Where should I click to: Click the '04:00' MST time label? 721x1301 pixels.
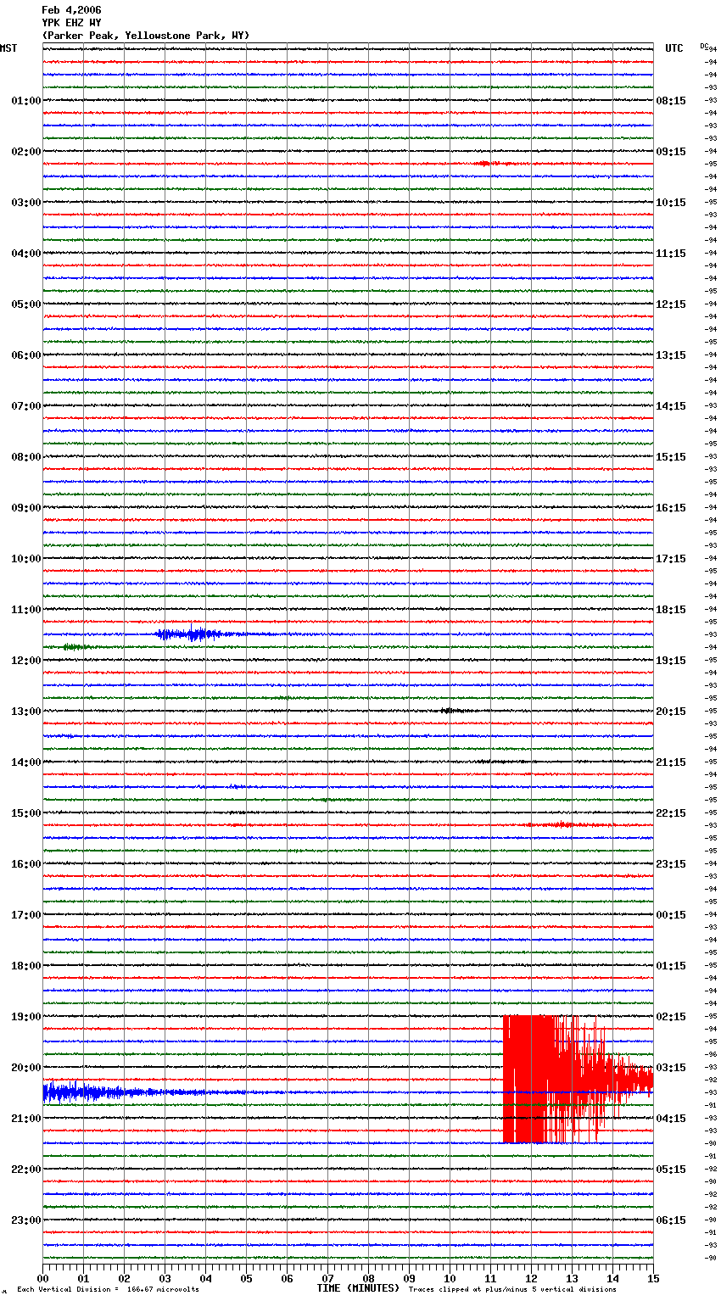26,254
